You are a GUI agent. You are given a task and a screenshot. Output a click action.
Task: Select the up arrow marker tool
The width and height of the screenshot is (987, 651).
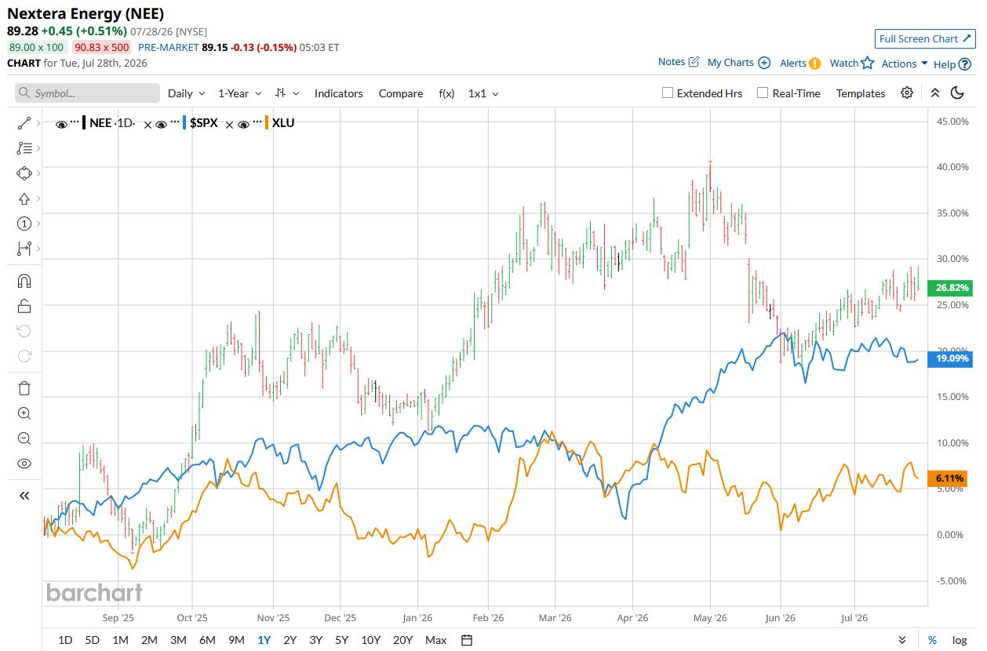[24, 198]
